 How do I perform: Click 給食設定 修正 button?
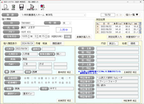click(x=65, y=101)
